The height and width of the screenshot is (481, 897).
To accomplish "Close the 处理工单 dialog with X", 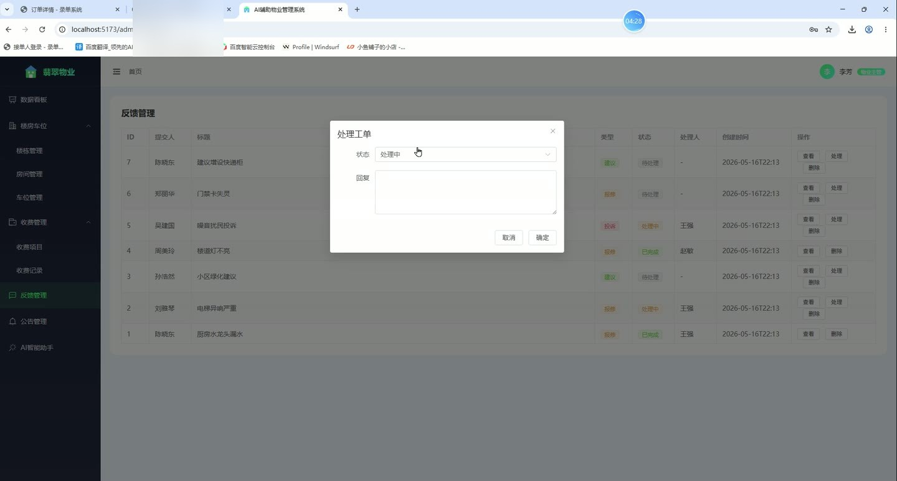I will [553, 131].
